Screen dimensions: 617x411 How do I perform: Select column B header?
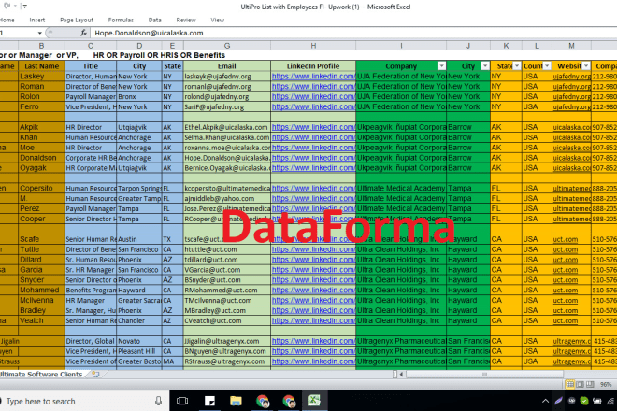tap(41, 46)
